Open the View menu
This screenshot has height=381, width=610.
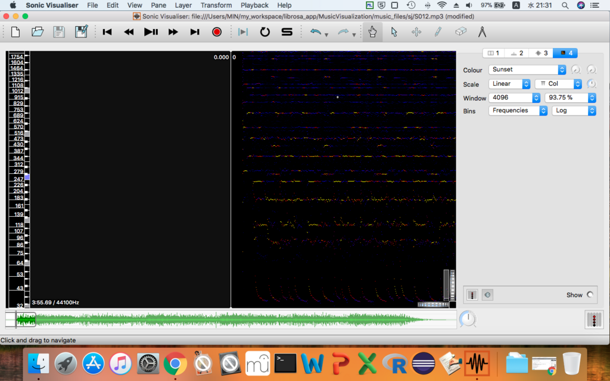tap(135, 5)
